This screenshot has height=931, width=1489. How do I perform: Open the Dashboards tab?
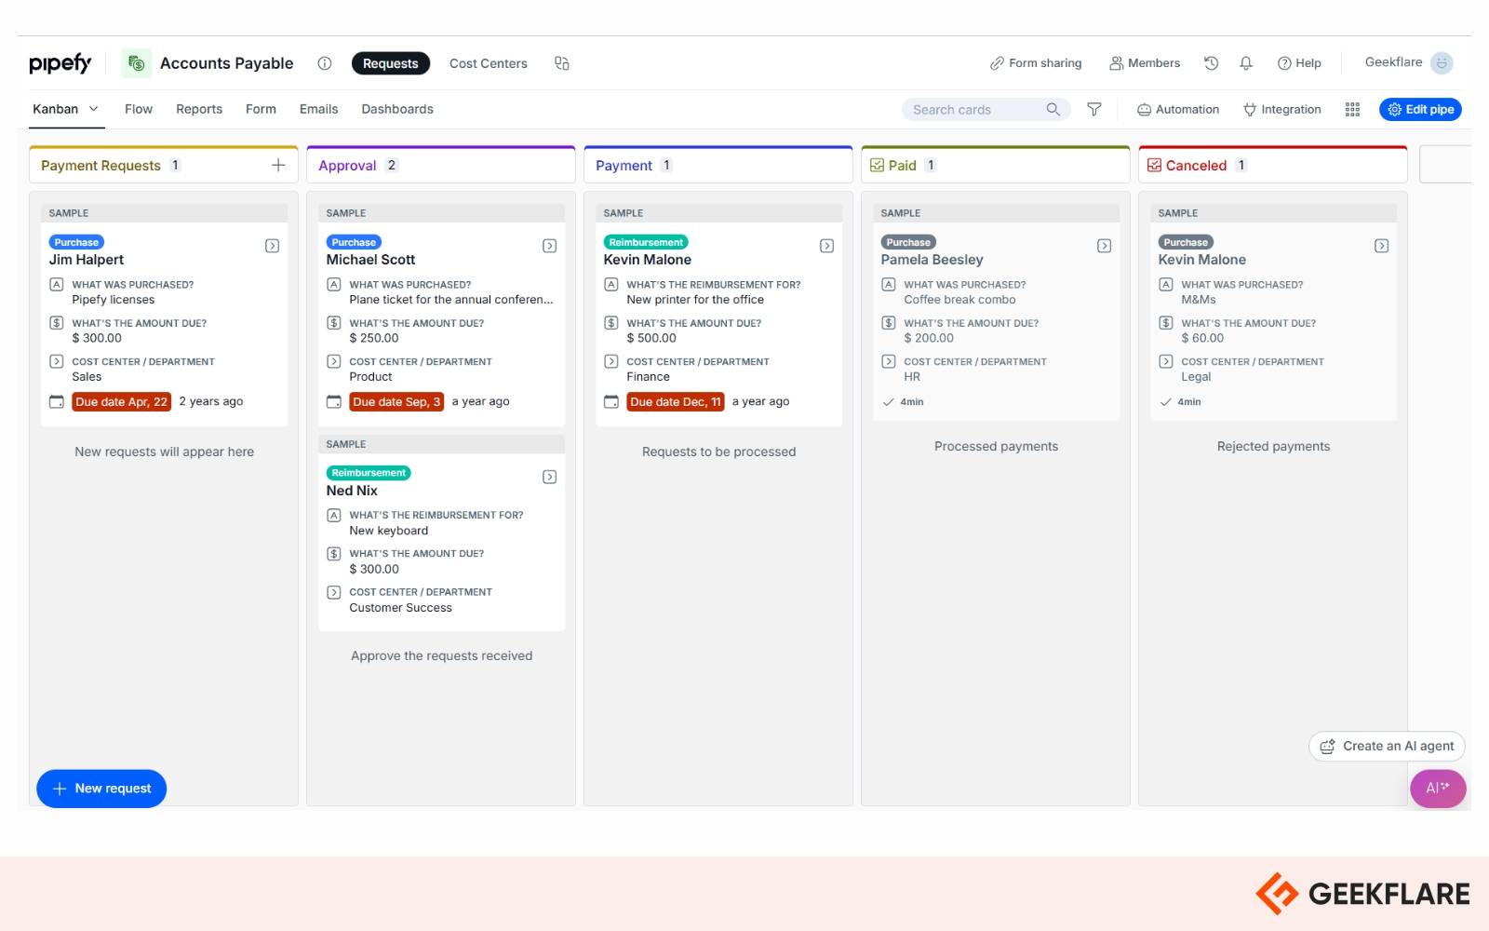(x=397, y=109)
